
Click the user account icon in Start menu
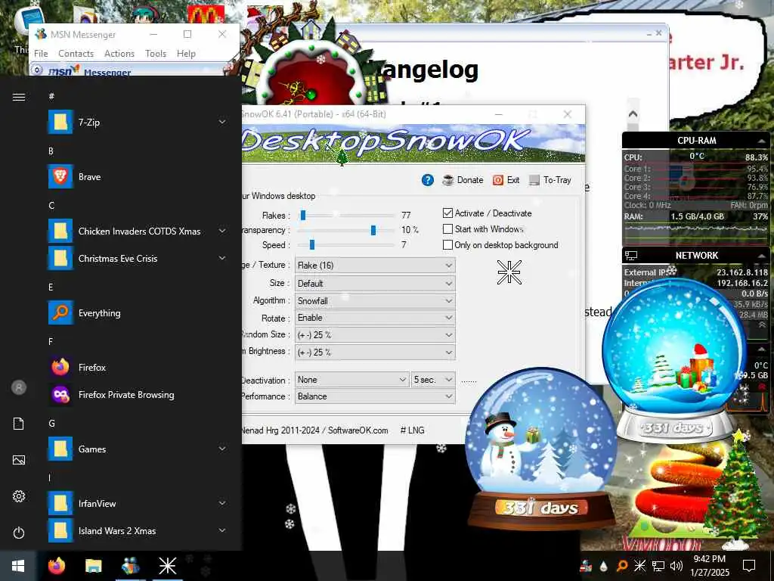19,387
